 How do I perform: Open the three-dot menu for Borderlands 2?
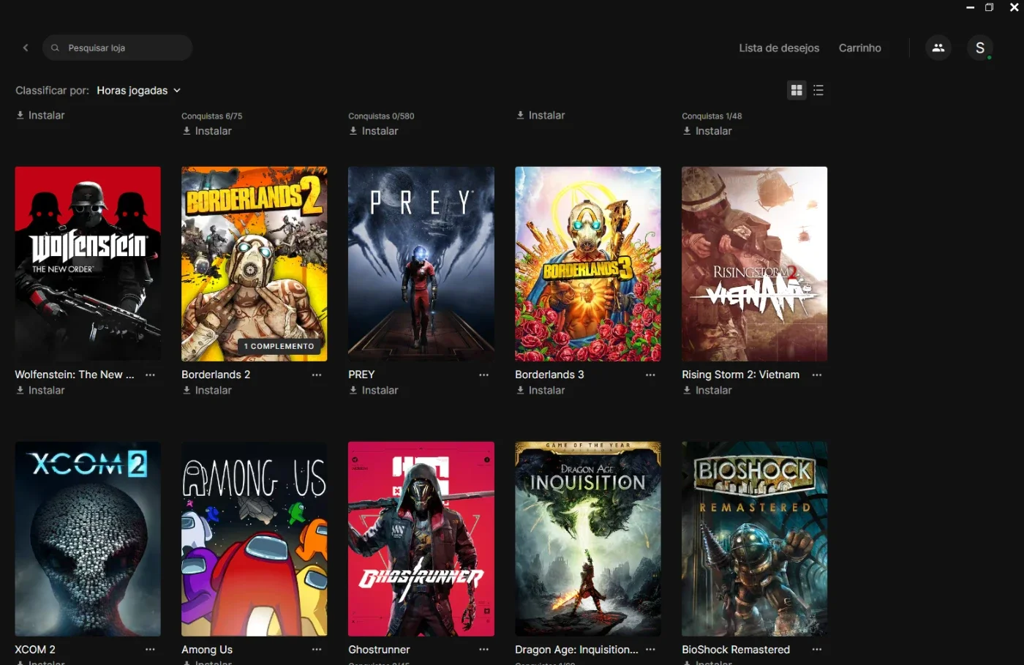click(x=317, y=375)
